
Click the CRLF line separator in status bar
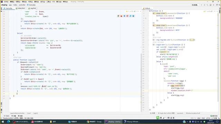click(x=203, y=118)
